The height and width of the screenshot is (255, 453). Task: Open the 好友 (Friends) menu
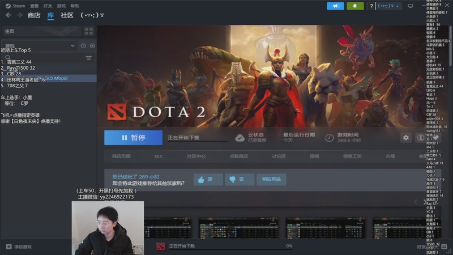coord(48,6)
